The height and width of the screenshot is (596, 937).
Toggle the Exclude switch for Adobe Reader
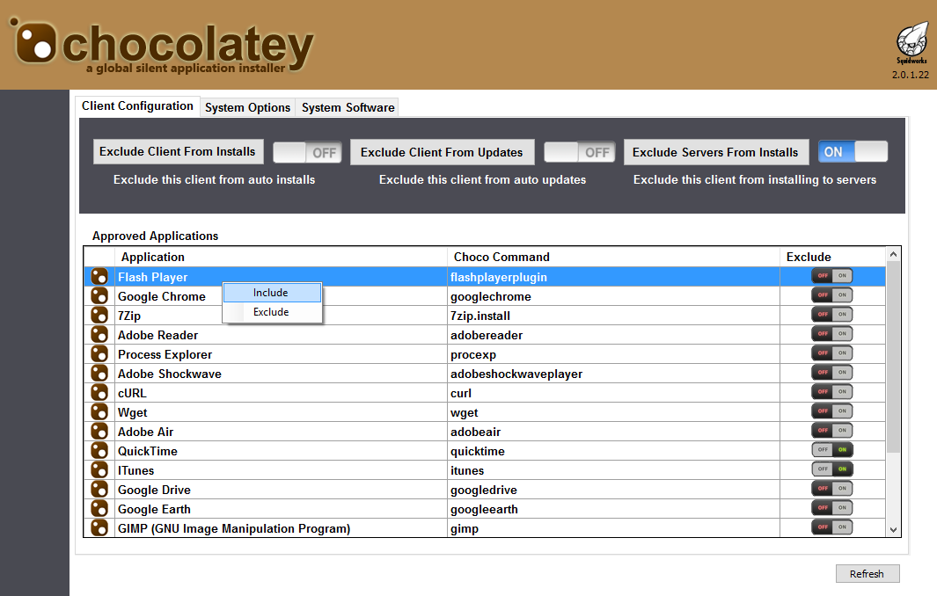pos(831,333)
